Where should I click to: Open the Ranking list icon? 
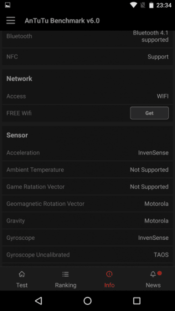tap(66, 274)
